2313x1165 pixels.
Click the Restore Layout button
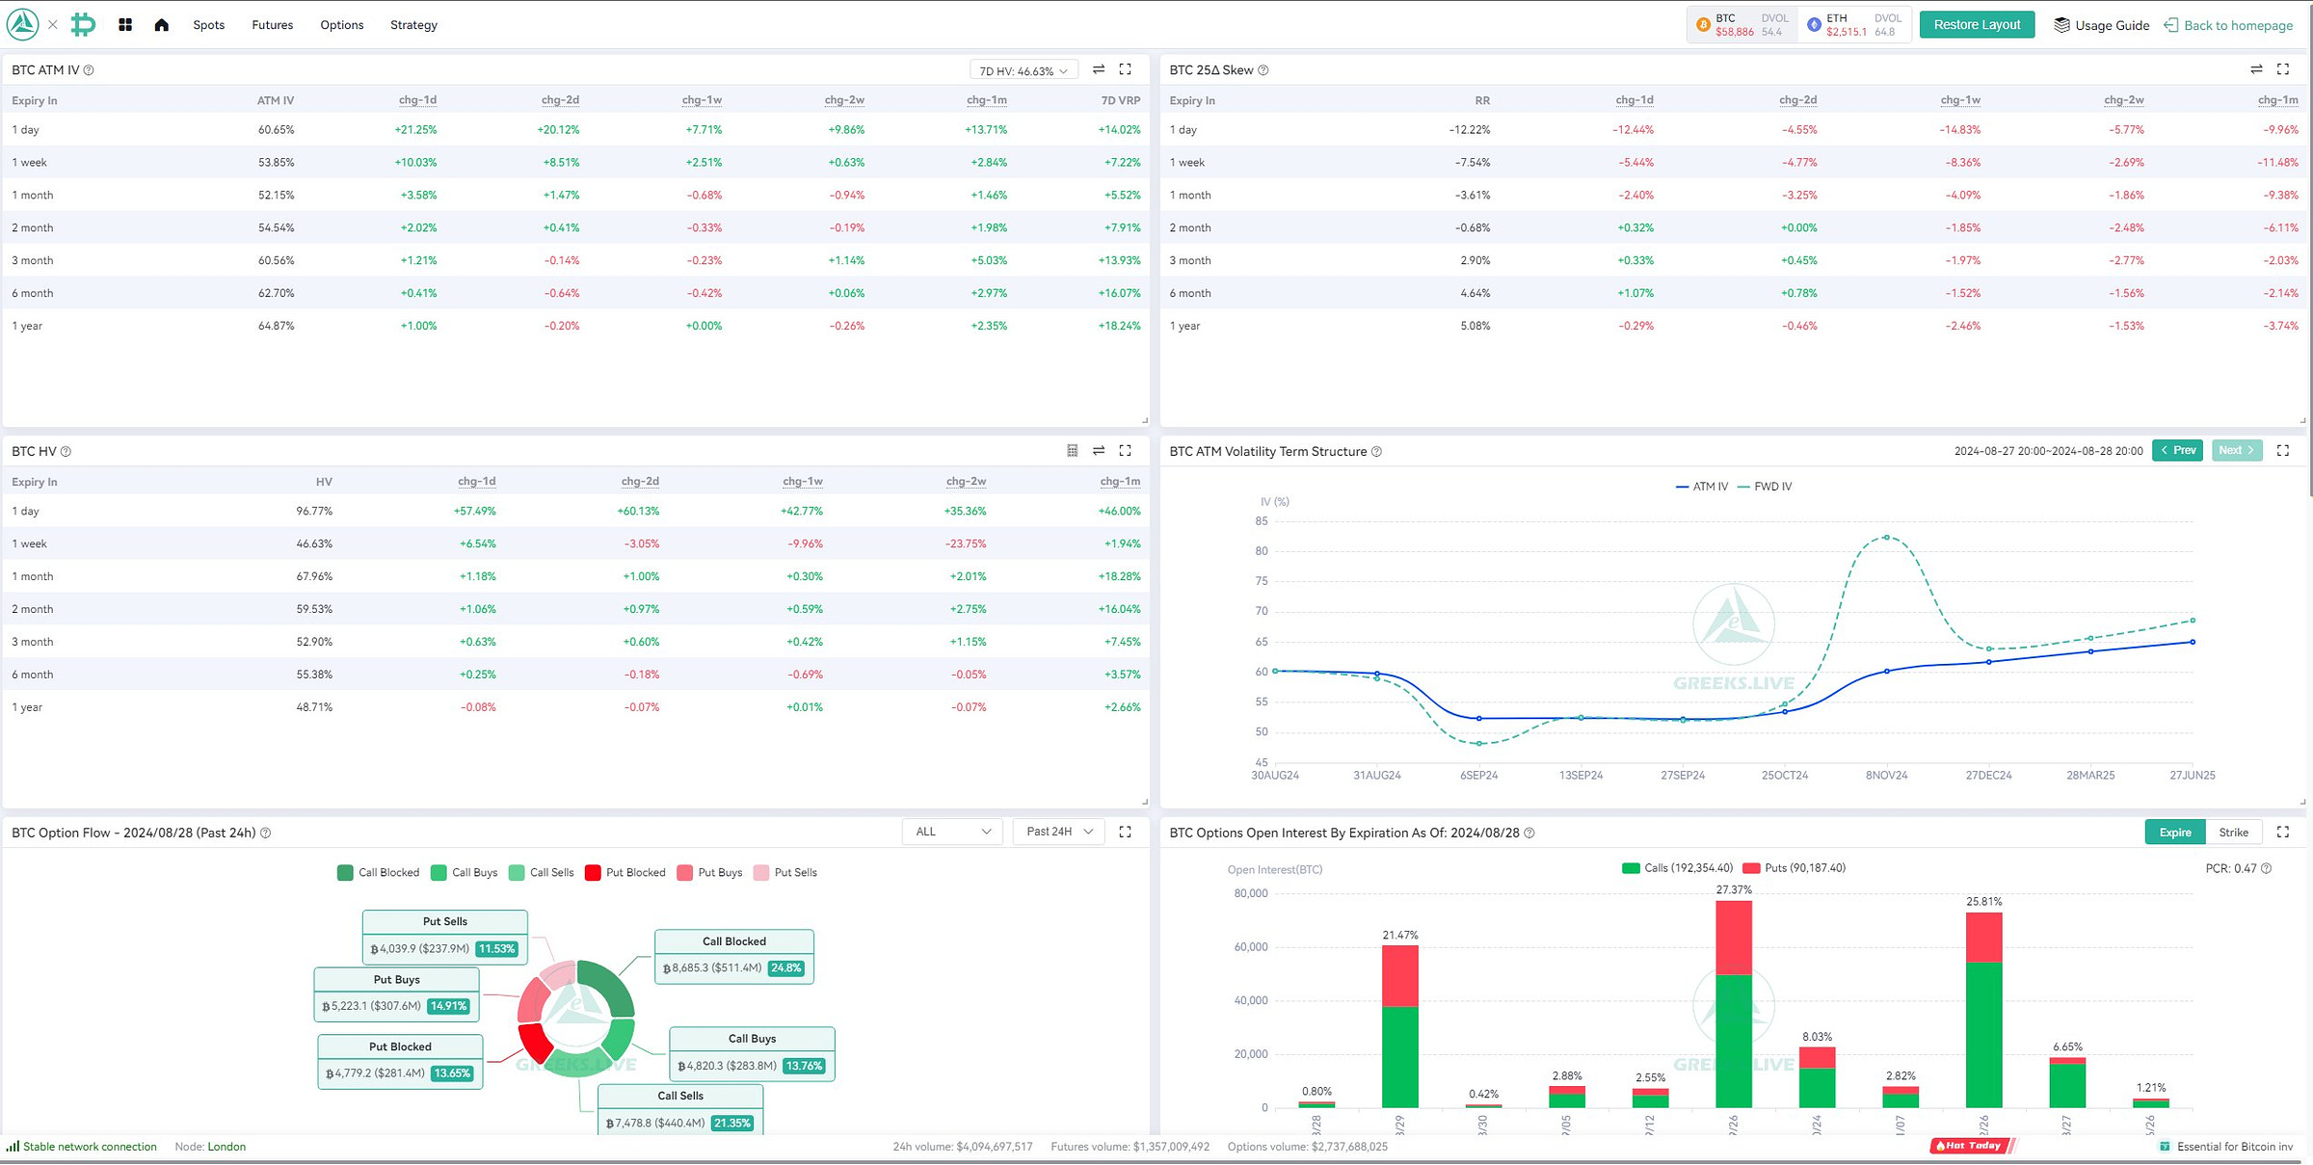pyautogui.click(x=1977, y=25)
